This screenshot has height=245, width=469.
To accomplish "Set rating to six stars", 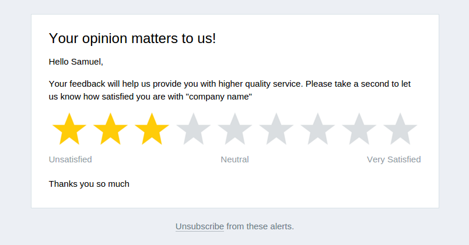I will click(x=276, y=130).
